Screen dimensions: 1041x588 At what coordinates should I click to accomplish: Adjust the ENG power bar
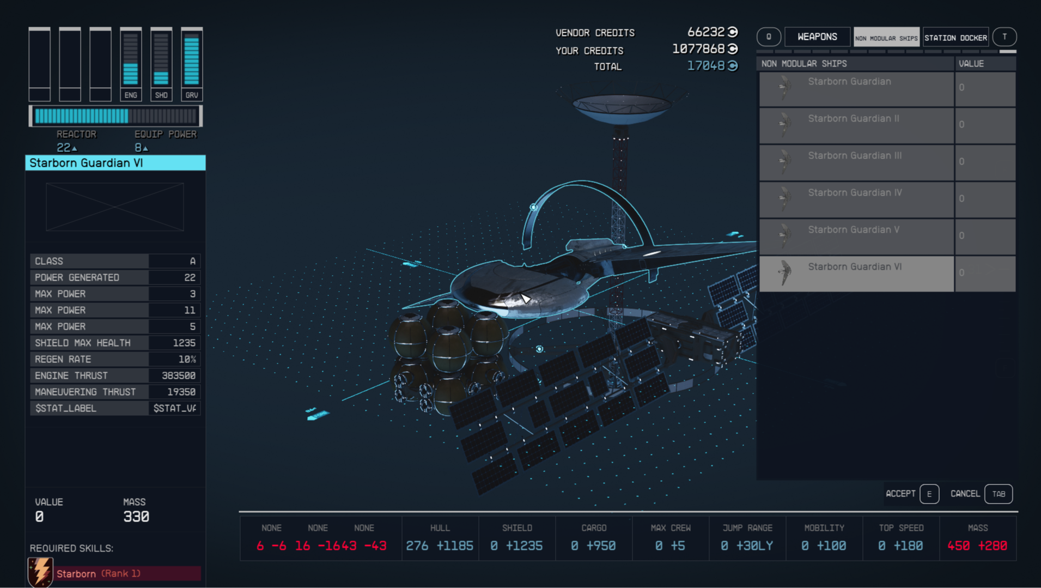[131, 64]
